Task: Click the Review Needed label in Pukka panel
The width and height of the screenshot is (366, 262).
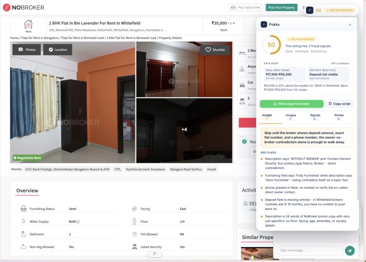Action: 301,39
